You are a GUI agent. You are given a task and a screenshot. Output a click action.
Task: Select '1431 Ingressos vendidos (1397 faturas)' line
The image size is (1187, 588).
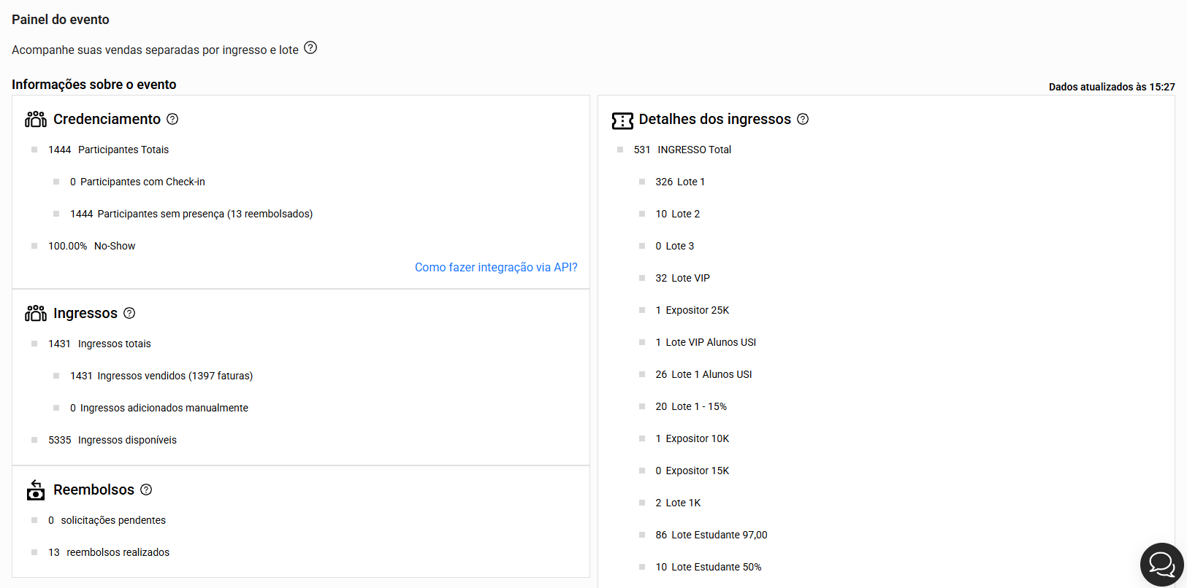click(x=161, y=376)
